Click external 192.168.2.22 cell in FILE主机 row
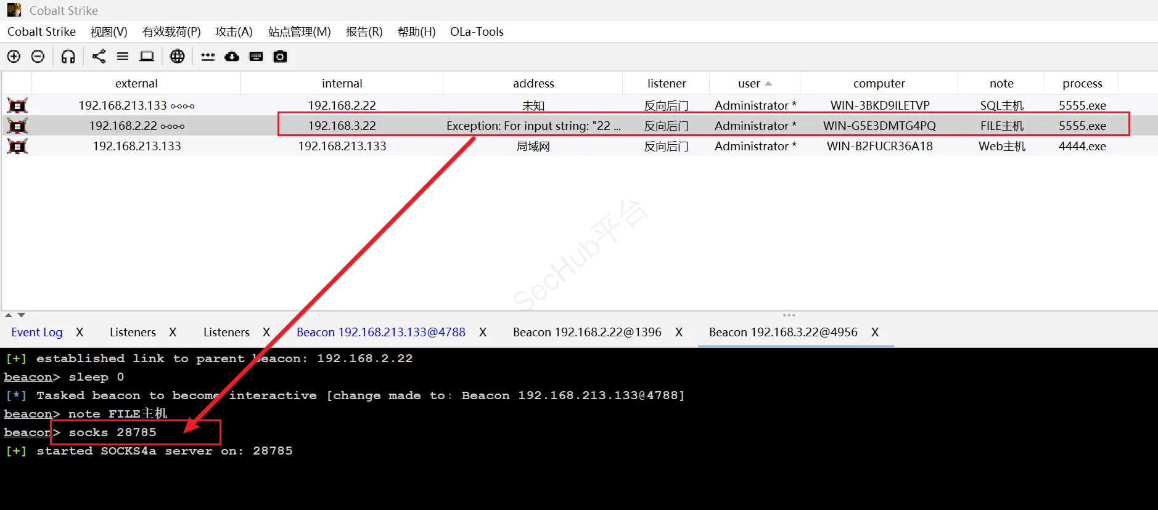Viewport: 1158px width, 510px height. point(136,126)
